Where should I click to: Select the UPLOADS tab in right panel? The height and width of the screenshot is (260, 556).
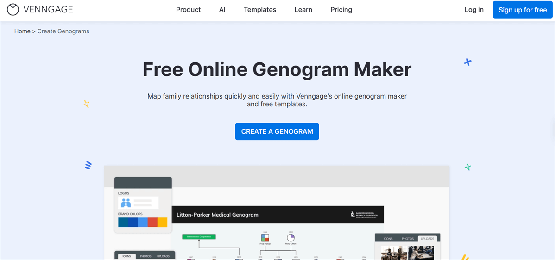point(428,239)
